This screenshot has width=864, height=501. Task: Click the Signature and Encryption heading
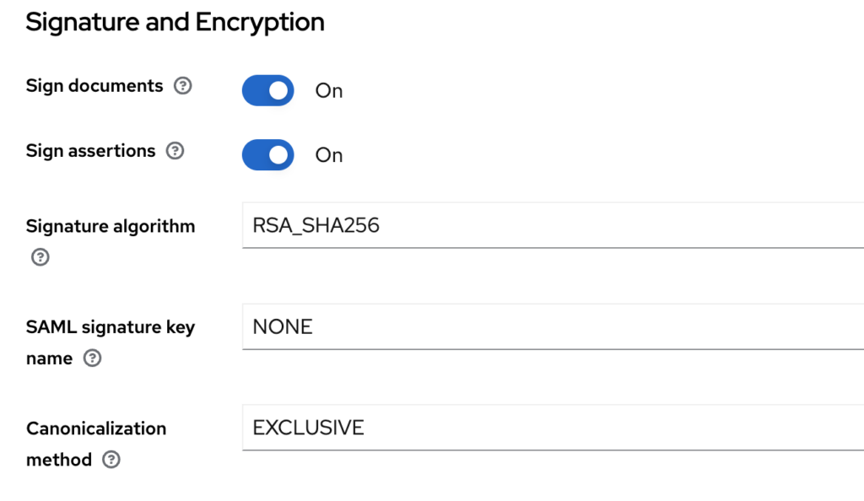[x=175, y=23]
